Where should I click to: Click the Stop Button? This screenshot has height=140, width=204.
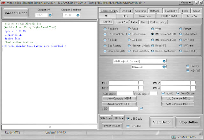click(x=188, y=122)
